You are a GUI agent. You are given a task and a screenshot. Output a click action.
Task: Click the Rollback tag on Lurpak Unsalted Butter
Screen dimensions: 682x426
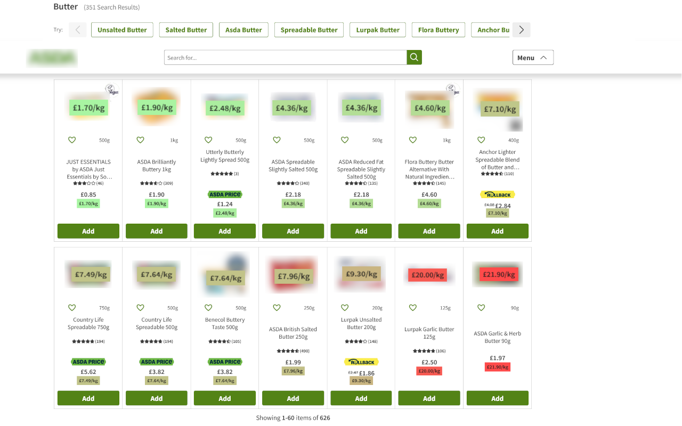click(361, 362)
